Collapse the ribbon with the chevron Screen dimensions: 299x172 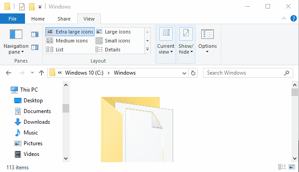[284, 18]
